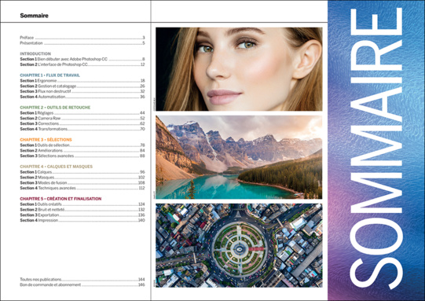Select the INTRODUCTION heading
The height and width of the screenshot is (301, 425).
point(35,53)
